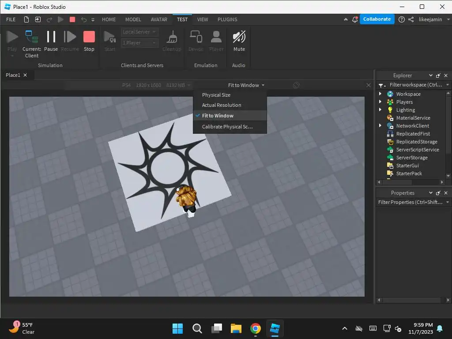Click the Collaborate button
Viewport: 452px width, 339px height.
pos(377,19)
